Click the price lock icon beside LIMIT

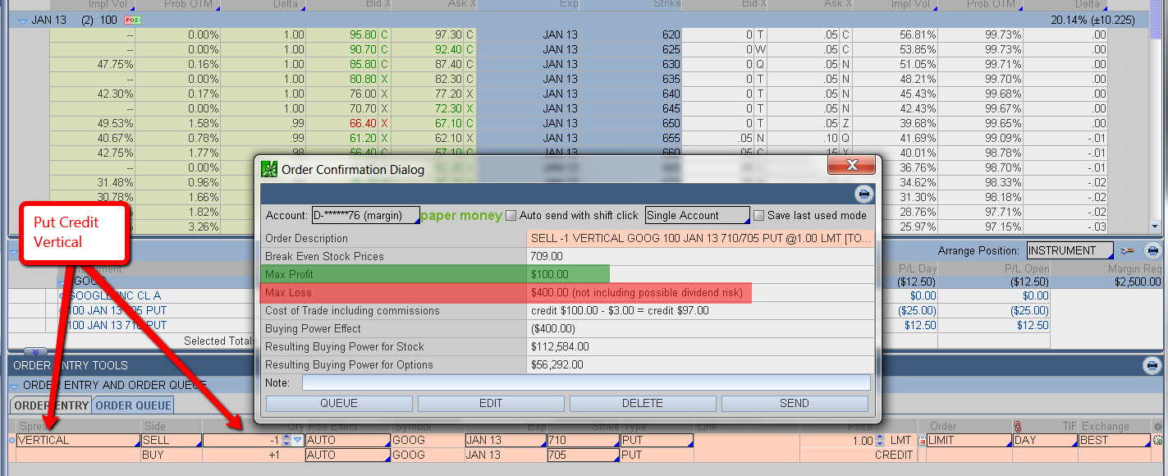click(x=922, y=441)
